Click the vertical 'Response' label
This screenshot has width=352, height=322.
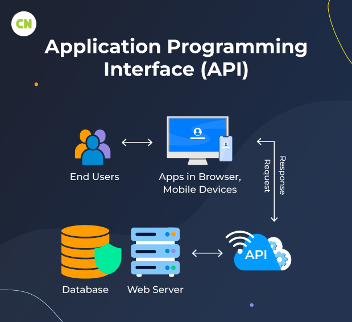282,175
